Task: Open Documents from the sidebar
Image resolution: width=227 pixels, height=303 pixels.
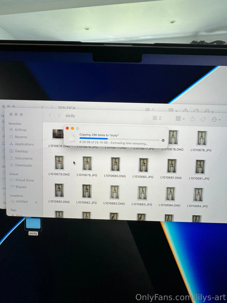Action: point(24,158)
